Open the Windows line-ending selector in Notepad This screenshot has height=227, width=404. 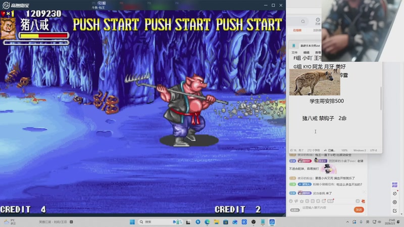[x=360, y=150]
